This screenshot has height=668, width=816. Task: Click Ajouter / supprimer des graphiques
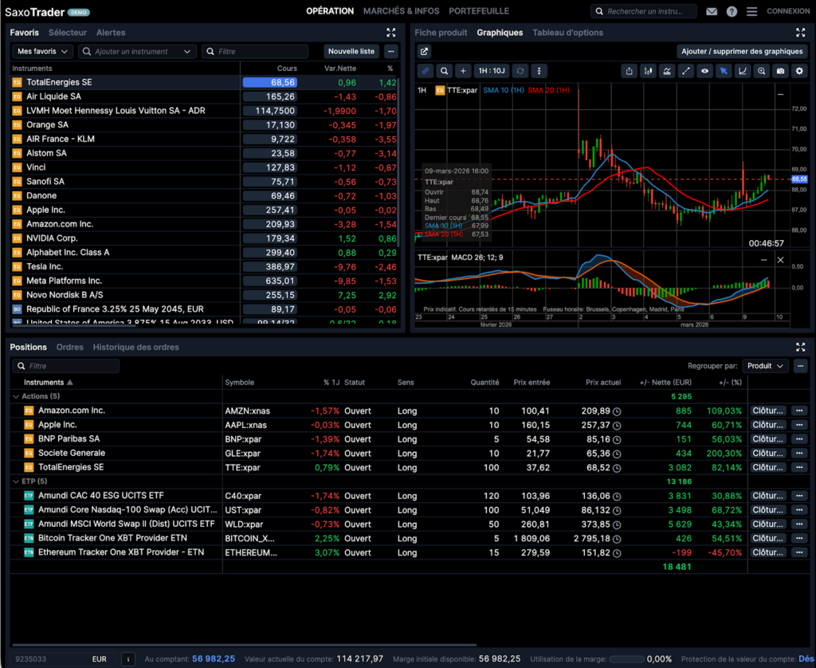[742, 50]
